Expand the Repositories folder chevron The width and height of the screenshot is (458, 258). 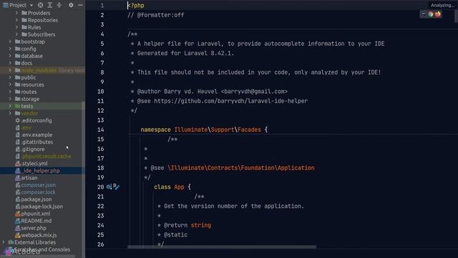pos(16,20)
